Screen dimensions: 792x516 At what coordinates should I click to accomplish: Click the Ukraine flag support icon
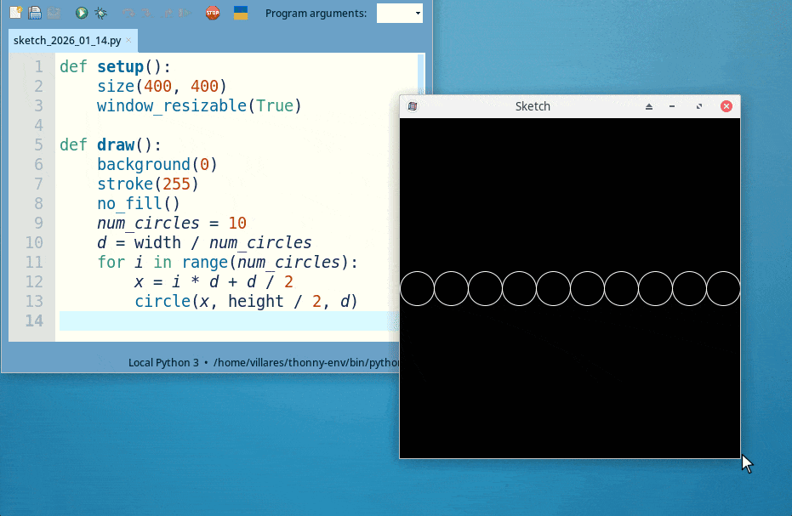(241, 13)
